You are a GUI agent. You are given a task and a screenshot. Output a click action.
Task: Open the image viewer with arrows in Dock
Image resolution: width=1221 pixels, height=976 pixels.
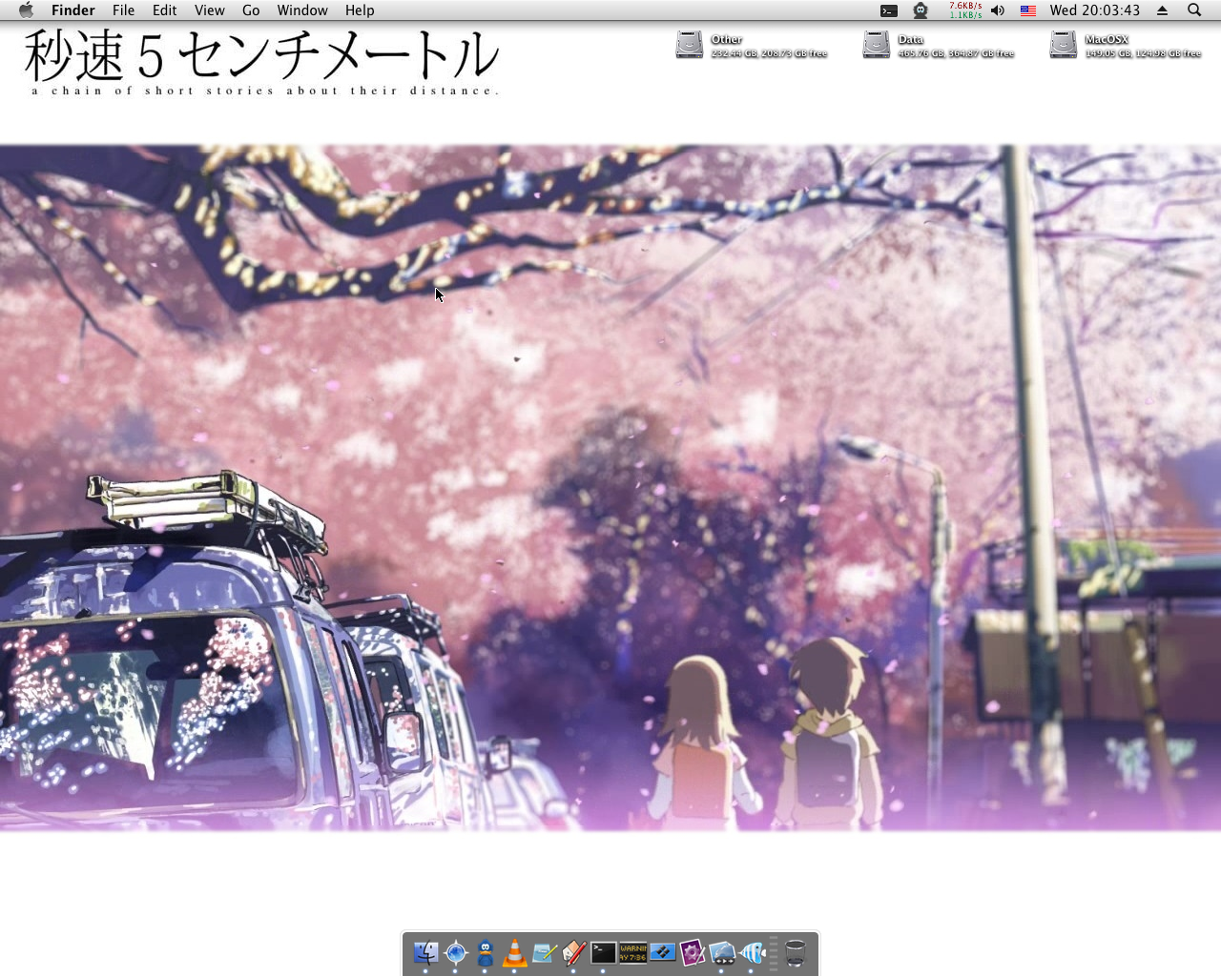click(721, 952)
